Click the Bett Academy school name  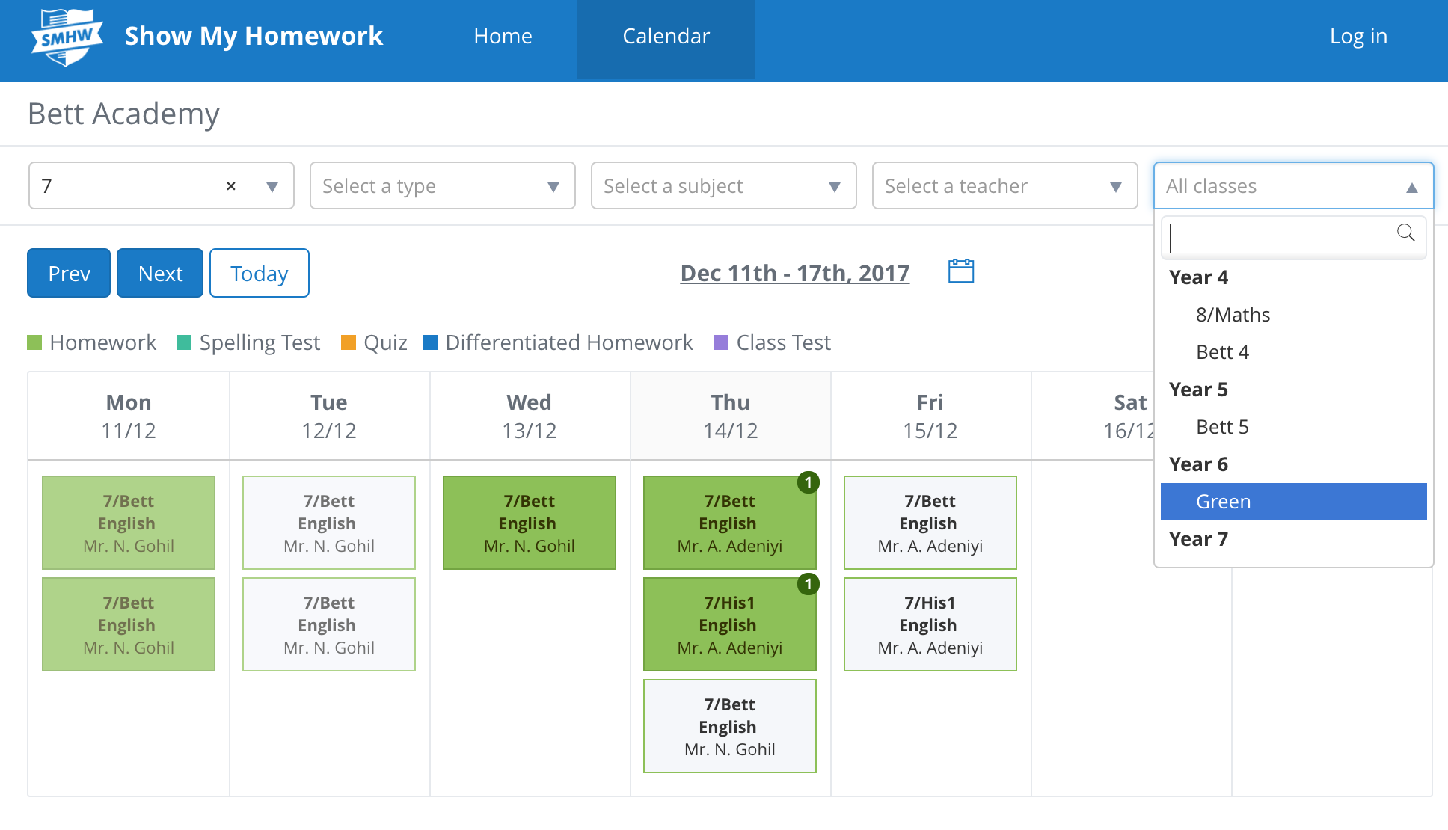[x=123, y=114]
